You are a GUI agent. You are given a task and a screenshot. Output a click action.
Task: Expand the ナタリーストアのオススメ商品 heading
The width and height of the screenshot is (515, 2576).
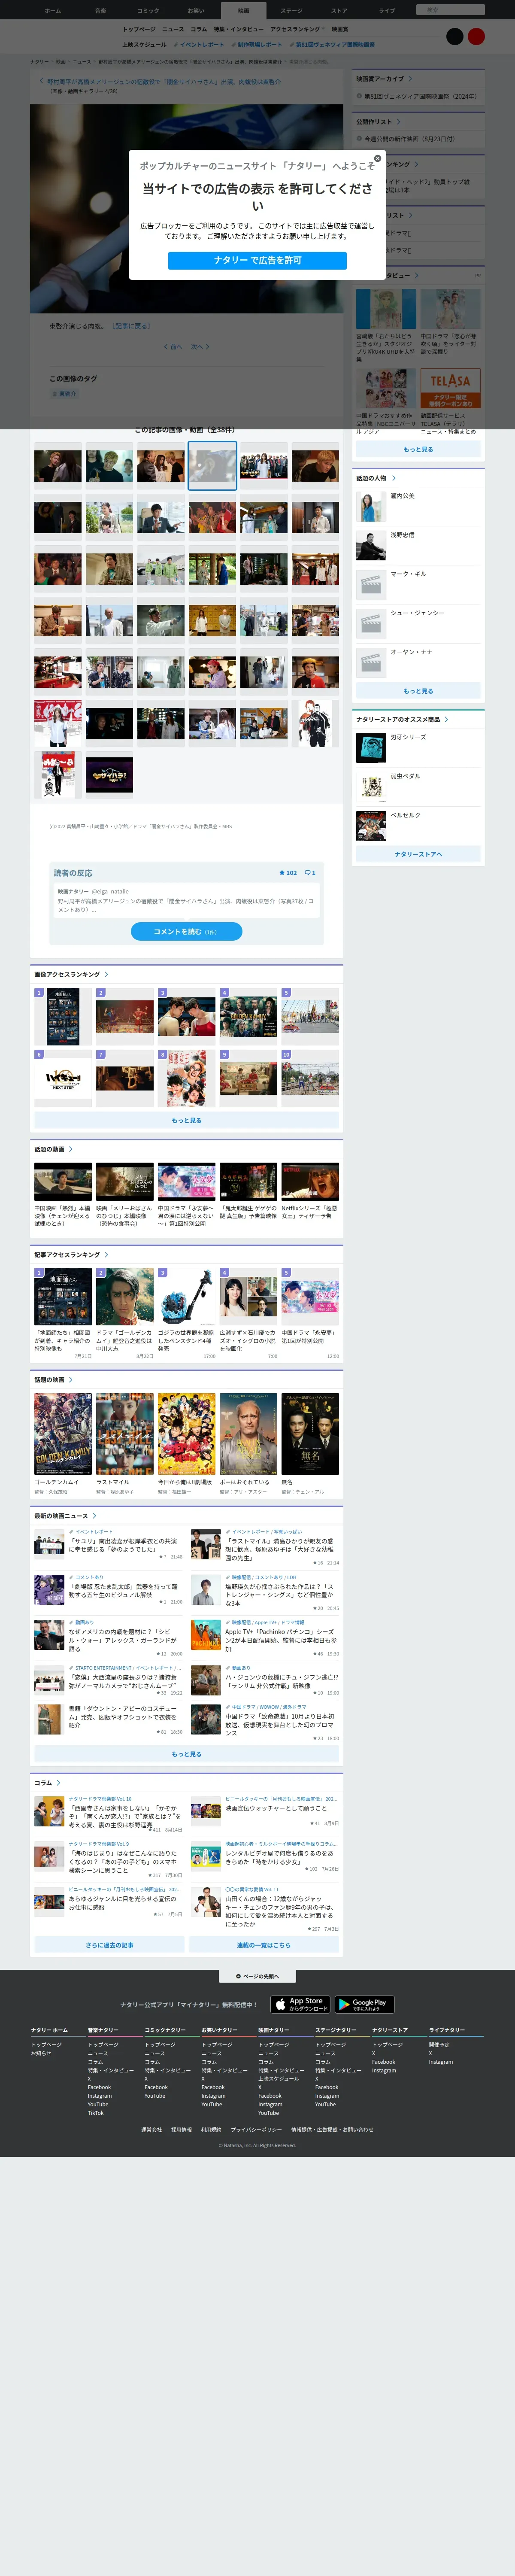click(x=402, y=719)
